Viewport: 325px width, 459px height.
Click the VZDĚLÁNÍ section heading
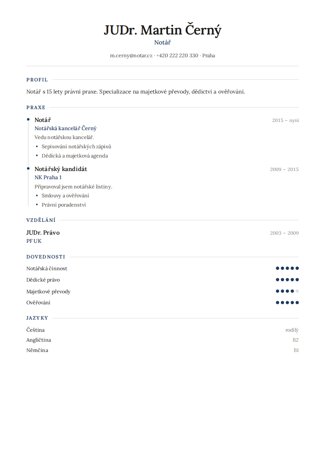(41, 220)
